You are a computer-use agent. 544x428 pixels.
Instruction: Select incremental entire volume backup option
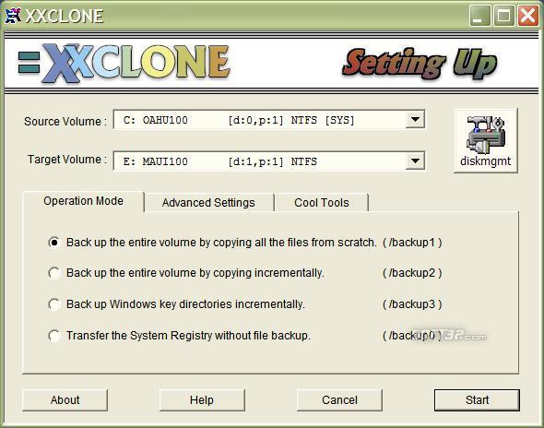(54, 273)
